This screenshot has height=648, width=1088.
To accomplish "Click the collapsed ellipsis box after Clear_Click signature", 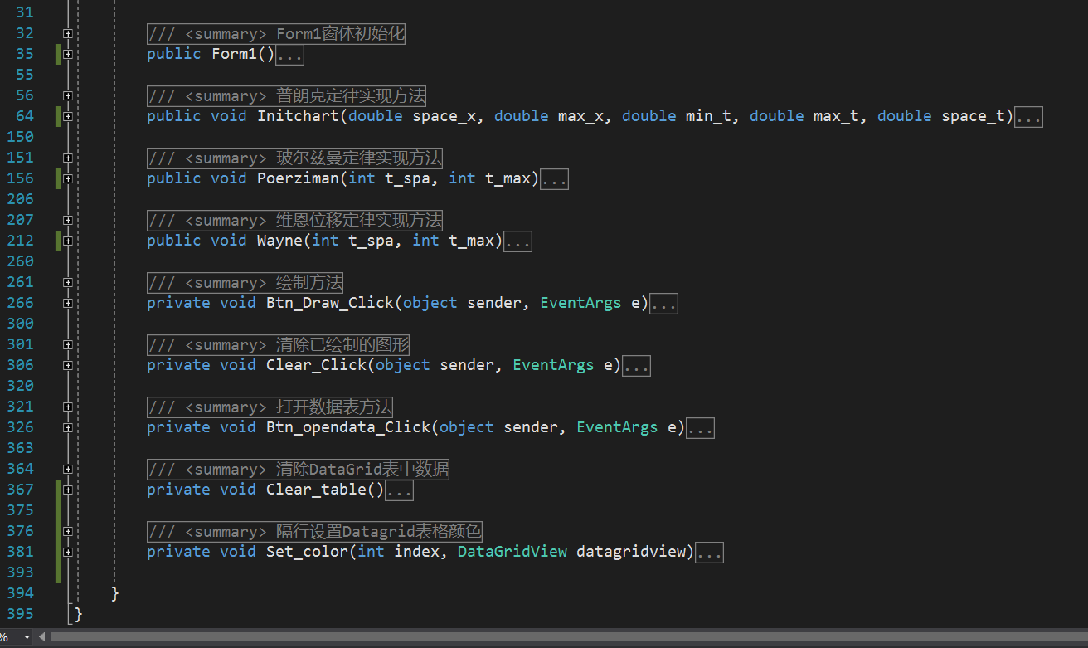I will 636,366.
